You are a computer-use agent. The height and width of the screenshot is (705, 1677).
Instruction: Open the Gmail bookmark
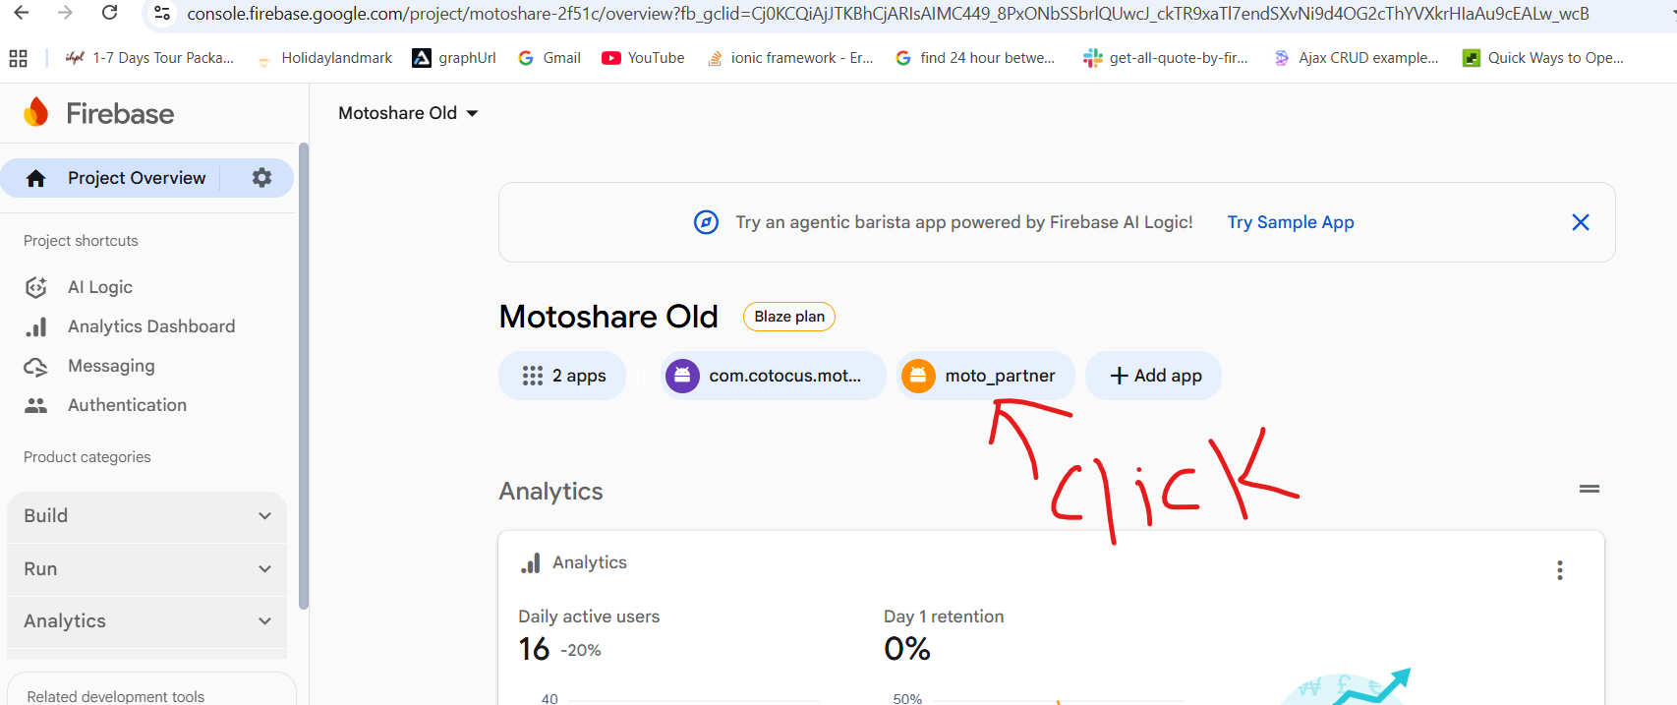pyautogui.click(x=549, y=58)
